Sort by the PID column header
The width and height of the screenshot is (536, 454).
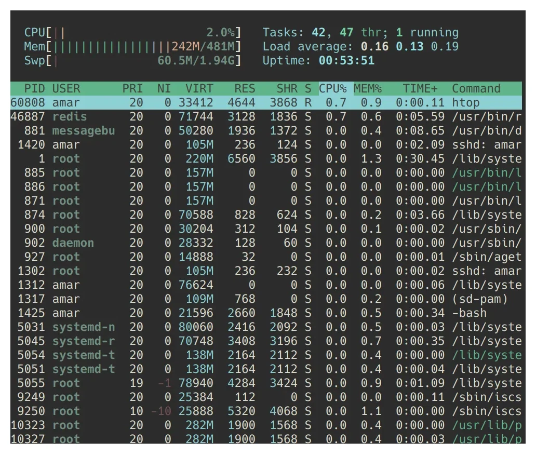click(x=34, y=88)
